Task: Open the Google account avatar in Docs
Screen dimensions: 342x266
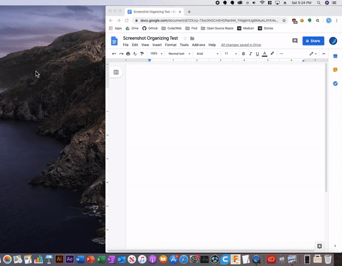Action: [x=333, y=41]
